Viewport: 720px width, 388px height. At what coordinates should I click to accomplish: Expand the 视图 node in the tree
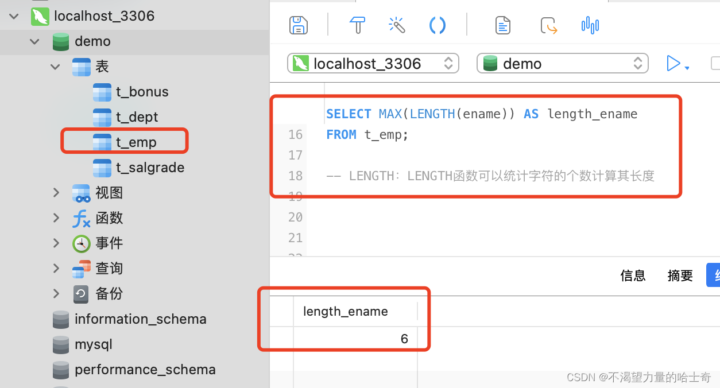point(56,193)
